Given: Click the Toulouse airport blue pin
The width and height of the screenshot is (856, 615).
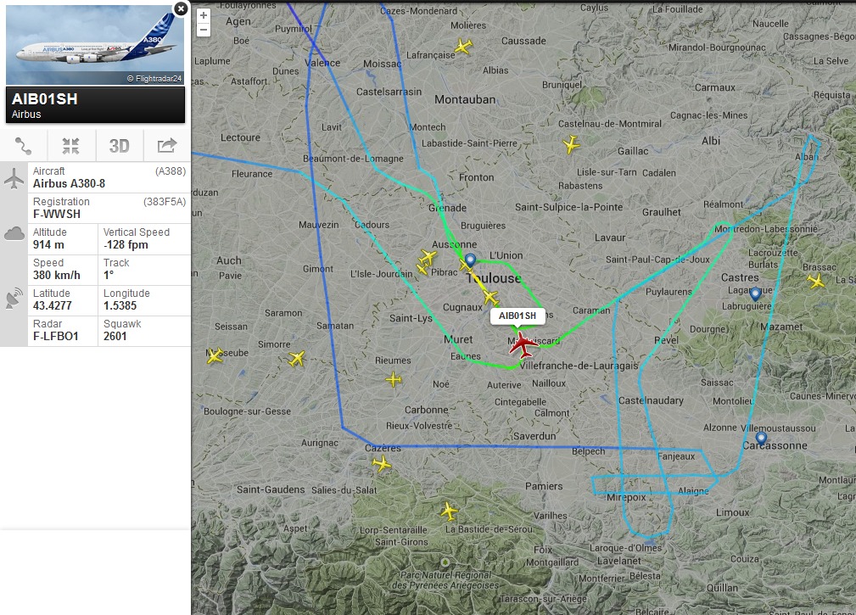Looking at the screenshot, I should (x=470, y=260).
